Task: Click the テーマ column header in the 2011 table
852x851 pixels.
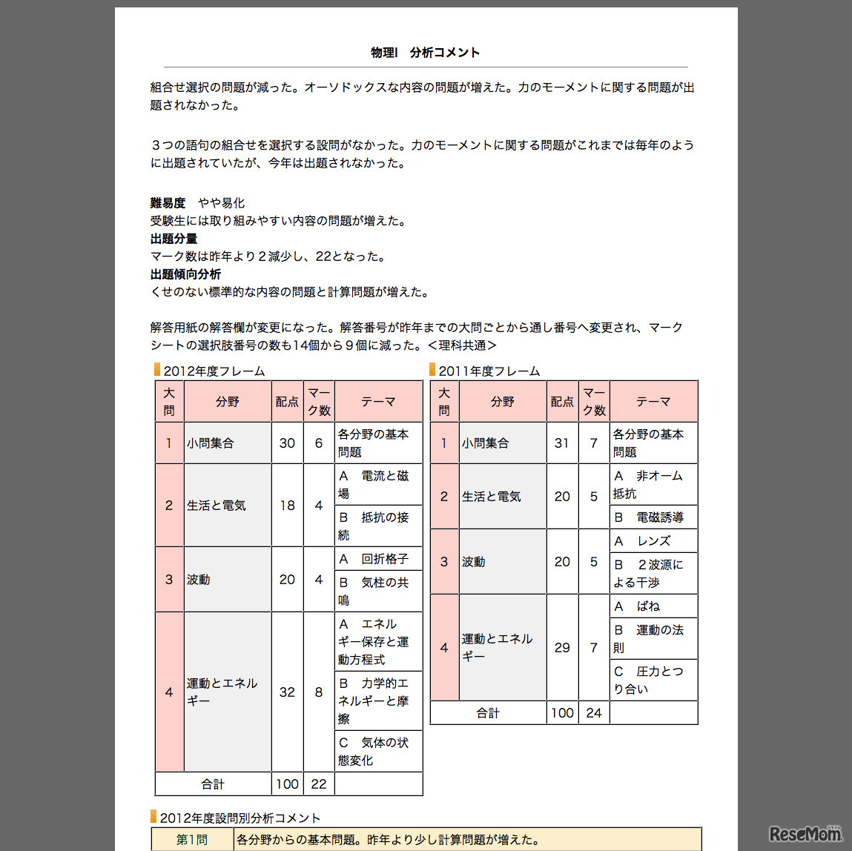Action: pyautogui.click(x=653, y=401)
